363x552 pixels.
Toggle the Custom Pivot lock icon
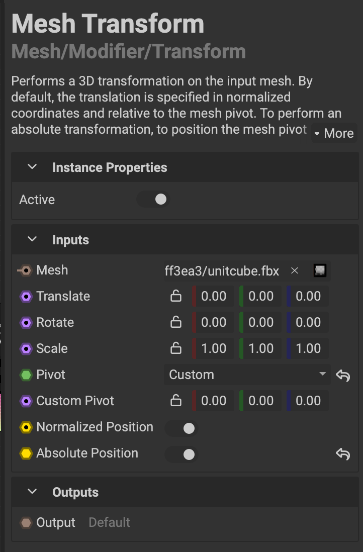(x=176, y=401)
